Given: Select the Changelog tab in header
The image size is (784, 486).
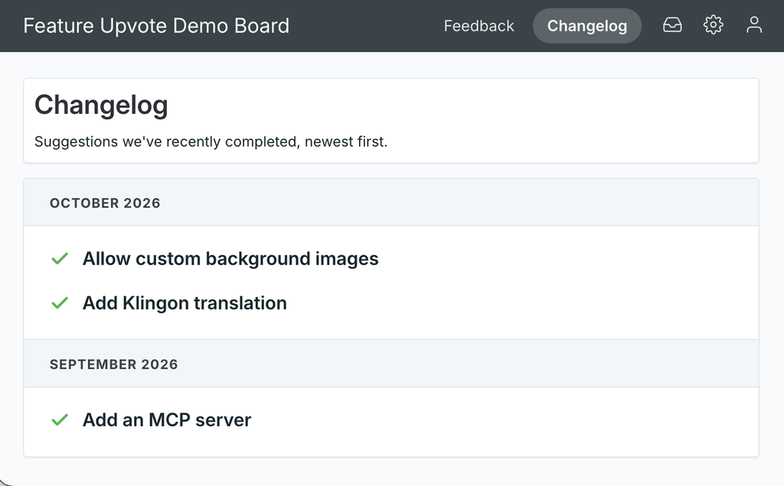Looking at the screenshot, I should point(587,25).
